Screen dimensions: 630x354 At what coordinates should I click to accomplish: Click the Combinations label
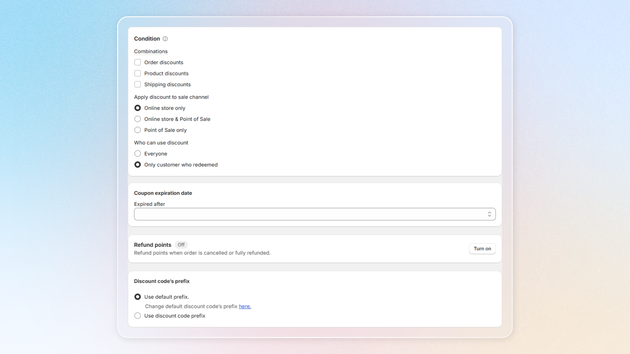tap(151, 51)
